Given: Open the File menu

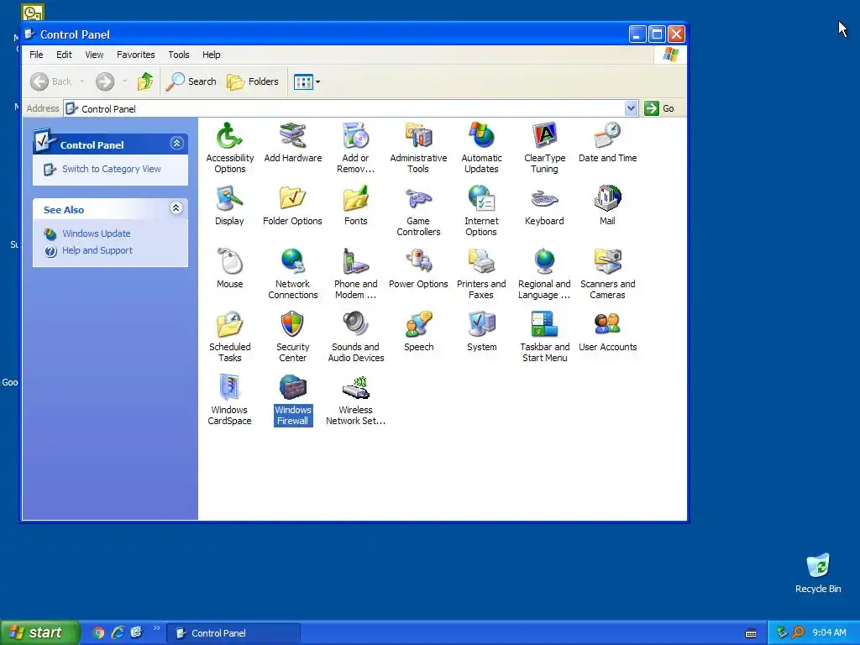Looking at the screenshot, I should pyautogui.click(x=36, y=55).
